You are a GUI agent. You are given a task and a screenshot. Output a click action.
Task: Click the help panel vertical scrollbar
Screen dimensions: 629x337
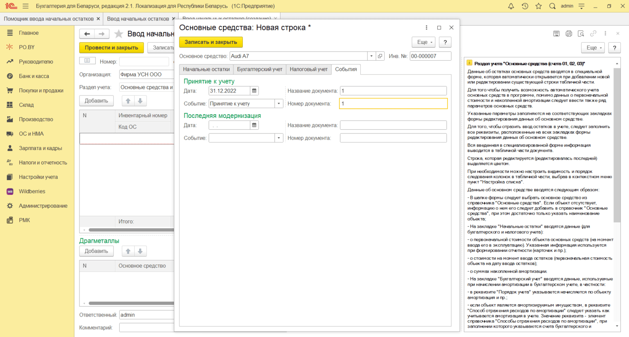[x=617, y=143]
